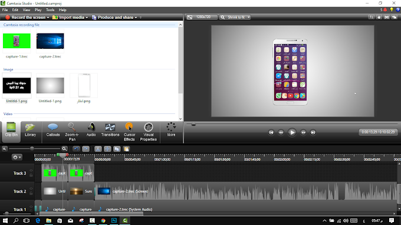Select the capture-1.trec thumbnail in Clip Bin
The height and width of the screenshot is (225, 401).
17,41
